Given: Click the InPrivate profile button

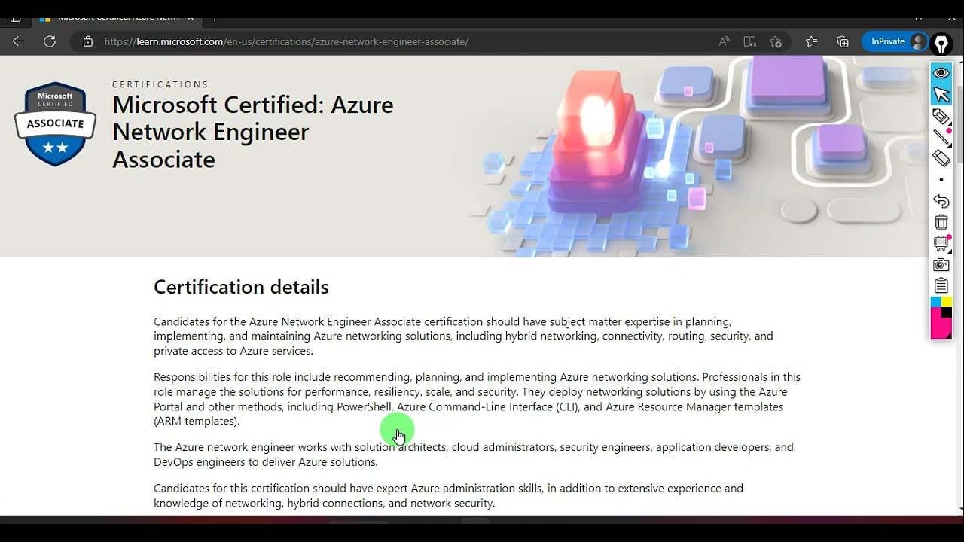Looking at the screenshot, I should pos(895,41).
